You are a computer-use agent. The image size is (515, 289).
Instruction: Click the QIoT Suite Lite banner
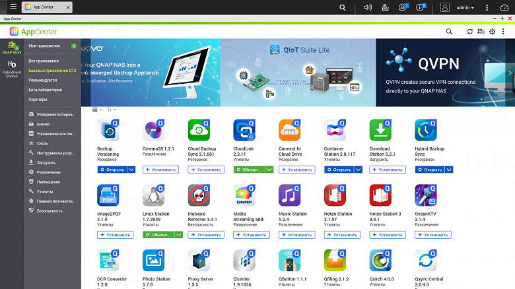click(x=298, y=73)
